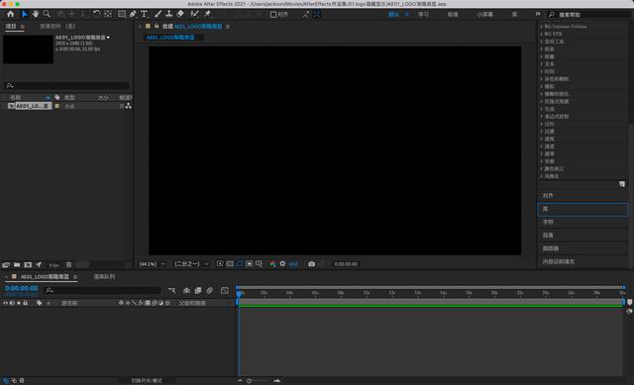Click the interpret footage icon in Project footer
The height and width of the screenshot is (385, 634).
[6, 265]
